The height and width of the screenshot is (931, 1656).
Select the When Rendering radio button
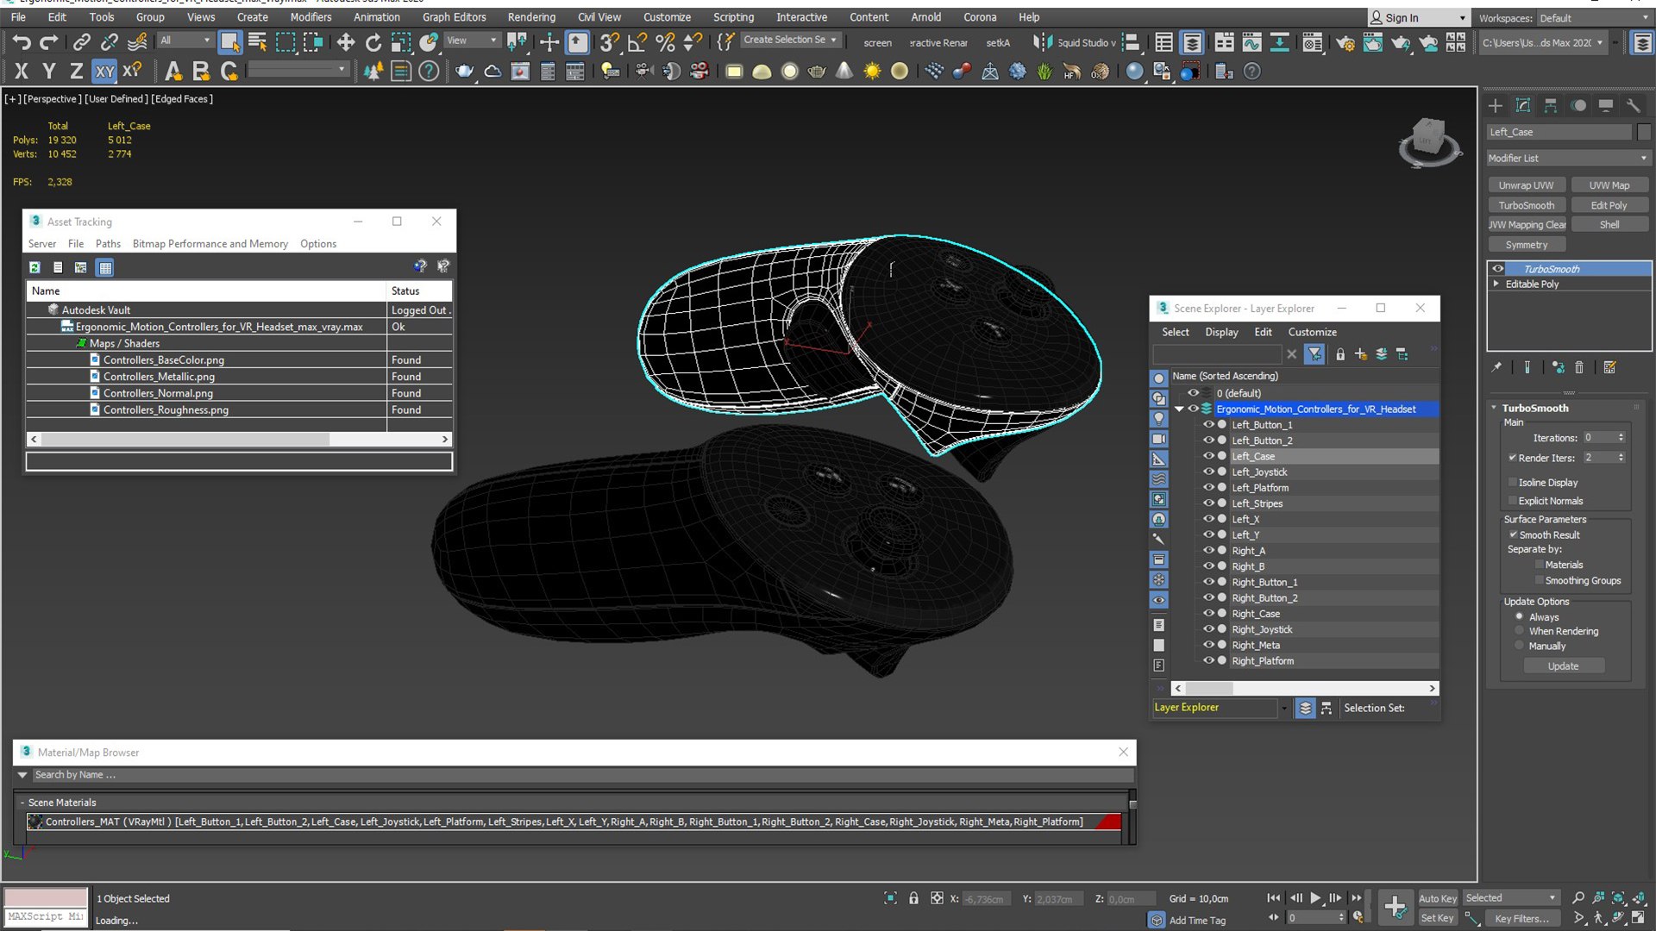1520,631
